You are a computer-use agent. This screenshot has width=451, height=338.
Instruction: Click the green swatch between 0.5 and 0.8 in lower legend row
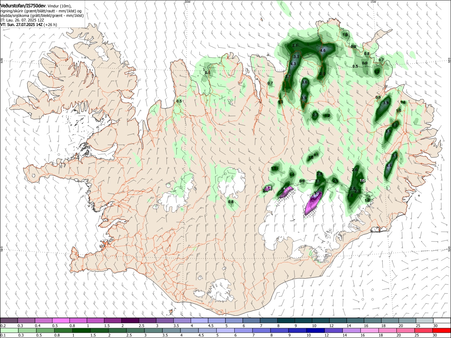point(45,331)
